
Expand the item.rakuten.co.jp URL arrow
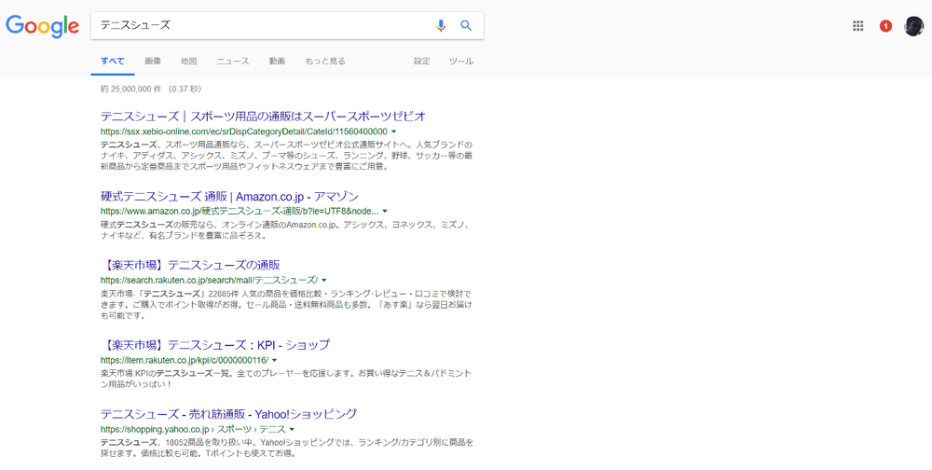click(x=275, y=360)
